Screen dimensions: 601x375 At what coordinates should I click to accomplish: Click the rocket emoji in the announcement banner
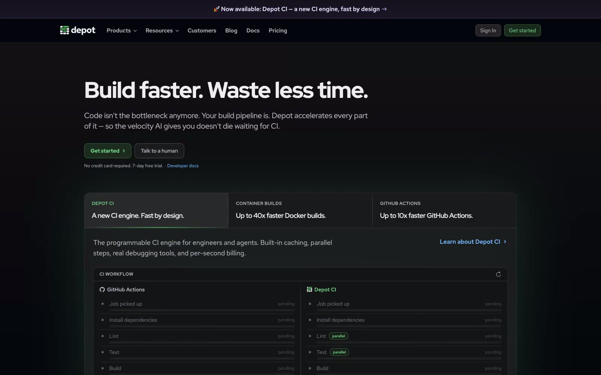(x=216, y=9)
